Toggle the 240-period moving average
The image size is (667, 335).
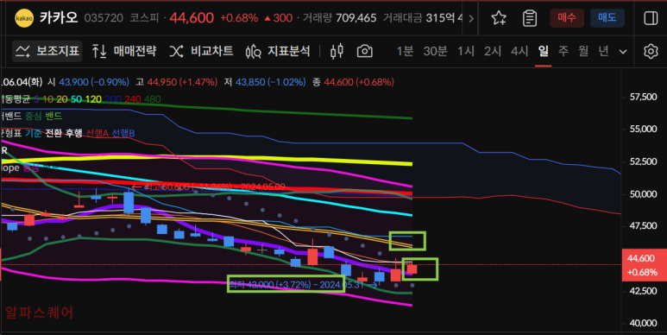(133, 99)
